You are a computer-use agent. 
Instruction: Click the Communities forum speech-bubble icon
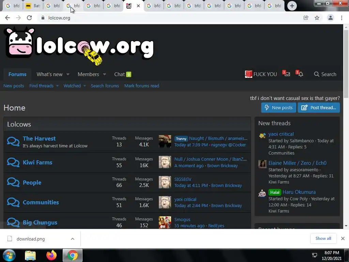coord(13,202)
